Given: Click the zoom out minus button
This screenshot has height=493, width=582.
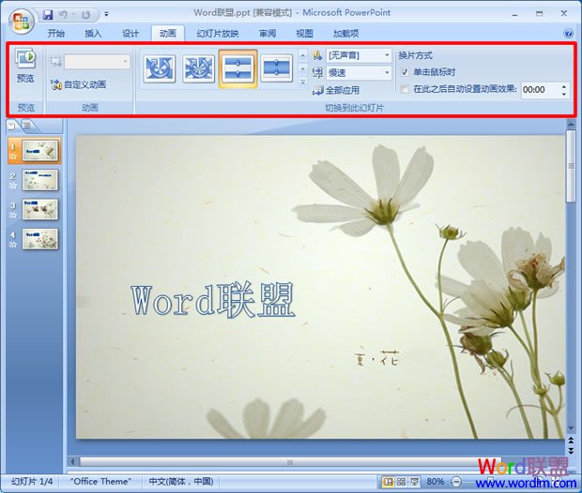Looking at the screenshot, I should coord(456,481).
